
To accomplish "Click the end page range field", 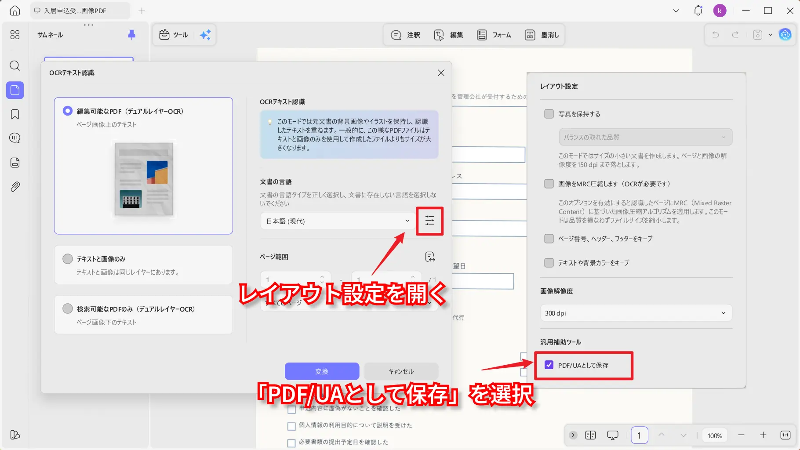I will (x=386, y=279).
